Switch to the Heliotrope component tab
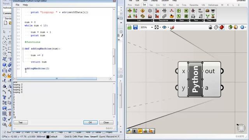The image size is (249, 140). pos(213,5)
